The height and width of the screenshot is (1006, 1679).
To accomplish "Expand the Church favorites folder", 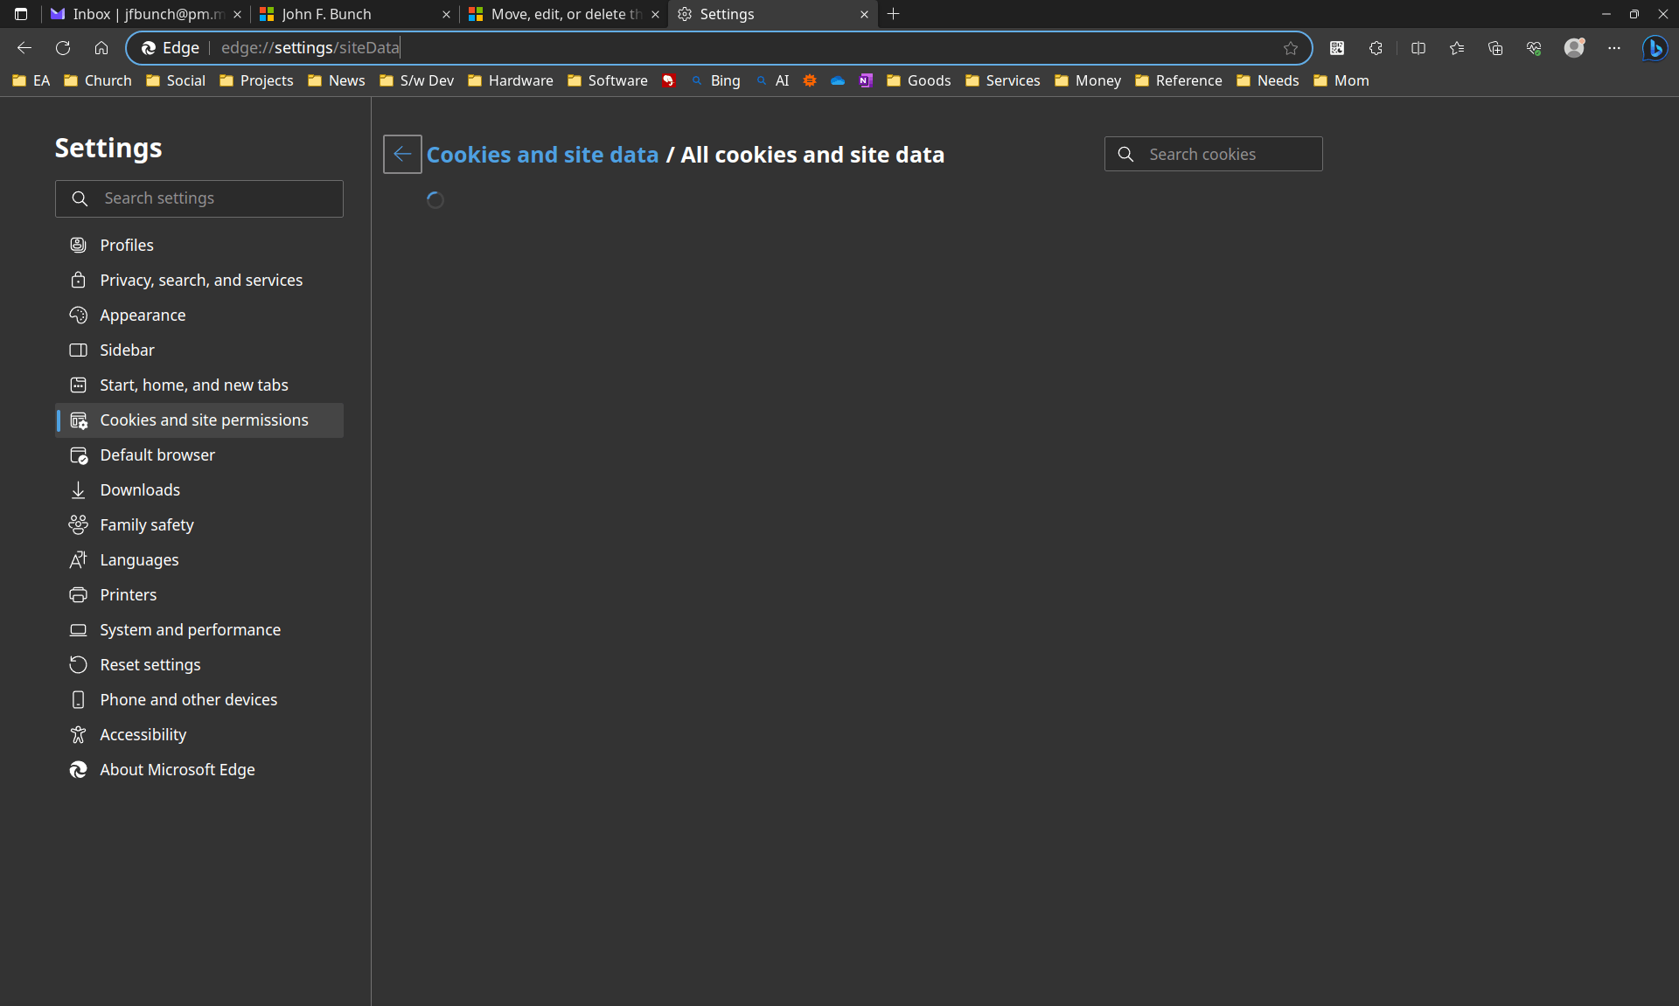I will click(x=98, y=80).
